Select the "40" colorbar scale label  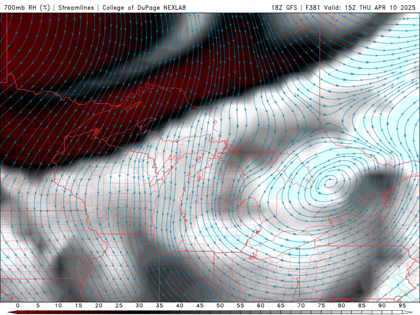[180, 306]
